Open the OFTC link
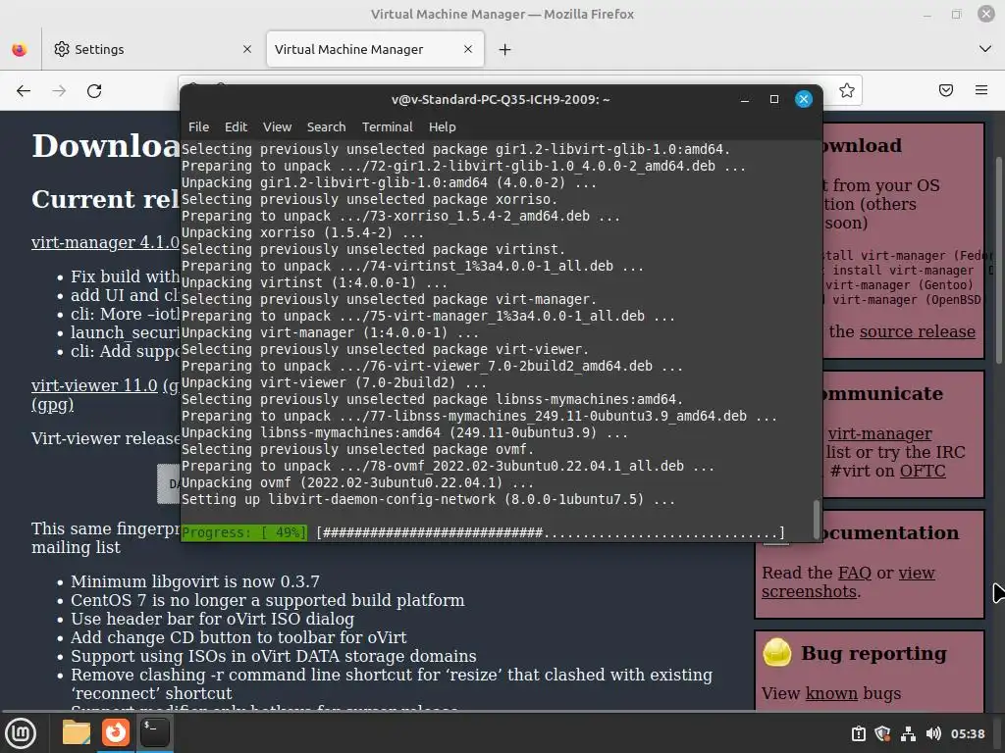Viewport: 1005px width, 753px height. pyautogui.click(x=923, y=471)
